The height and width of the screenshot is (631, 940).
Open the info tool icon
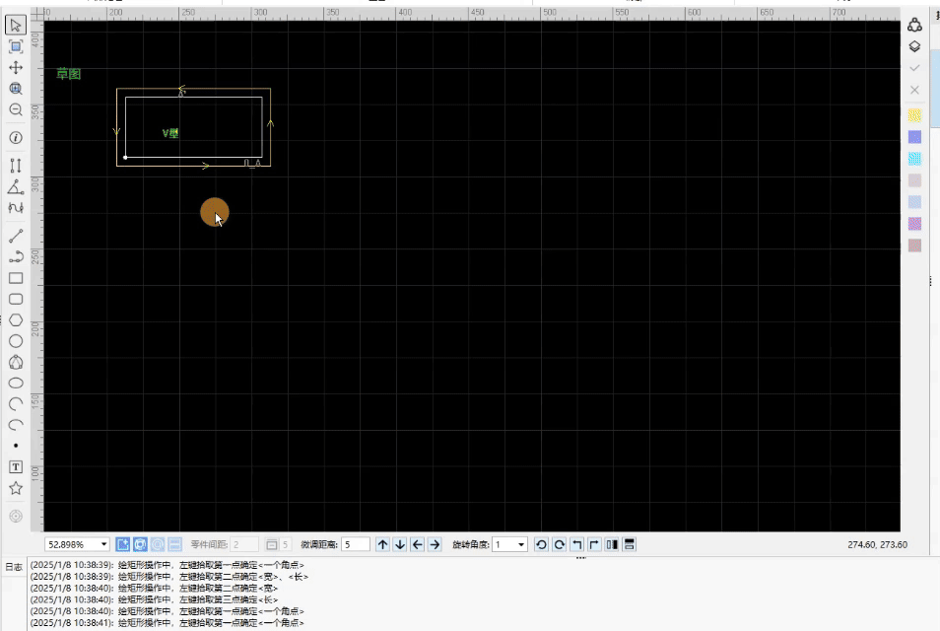coord(16,138)
